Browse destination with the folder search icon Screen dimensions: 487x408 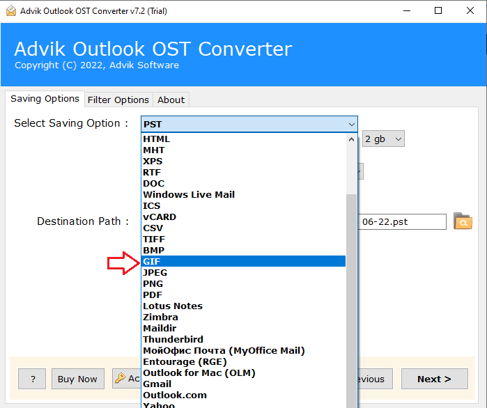(463, 221)
